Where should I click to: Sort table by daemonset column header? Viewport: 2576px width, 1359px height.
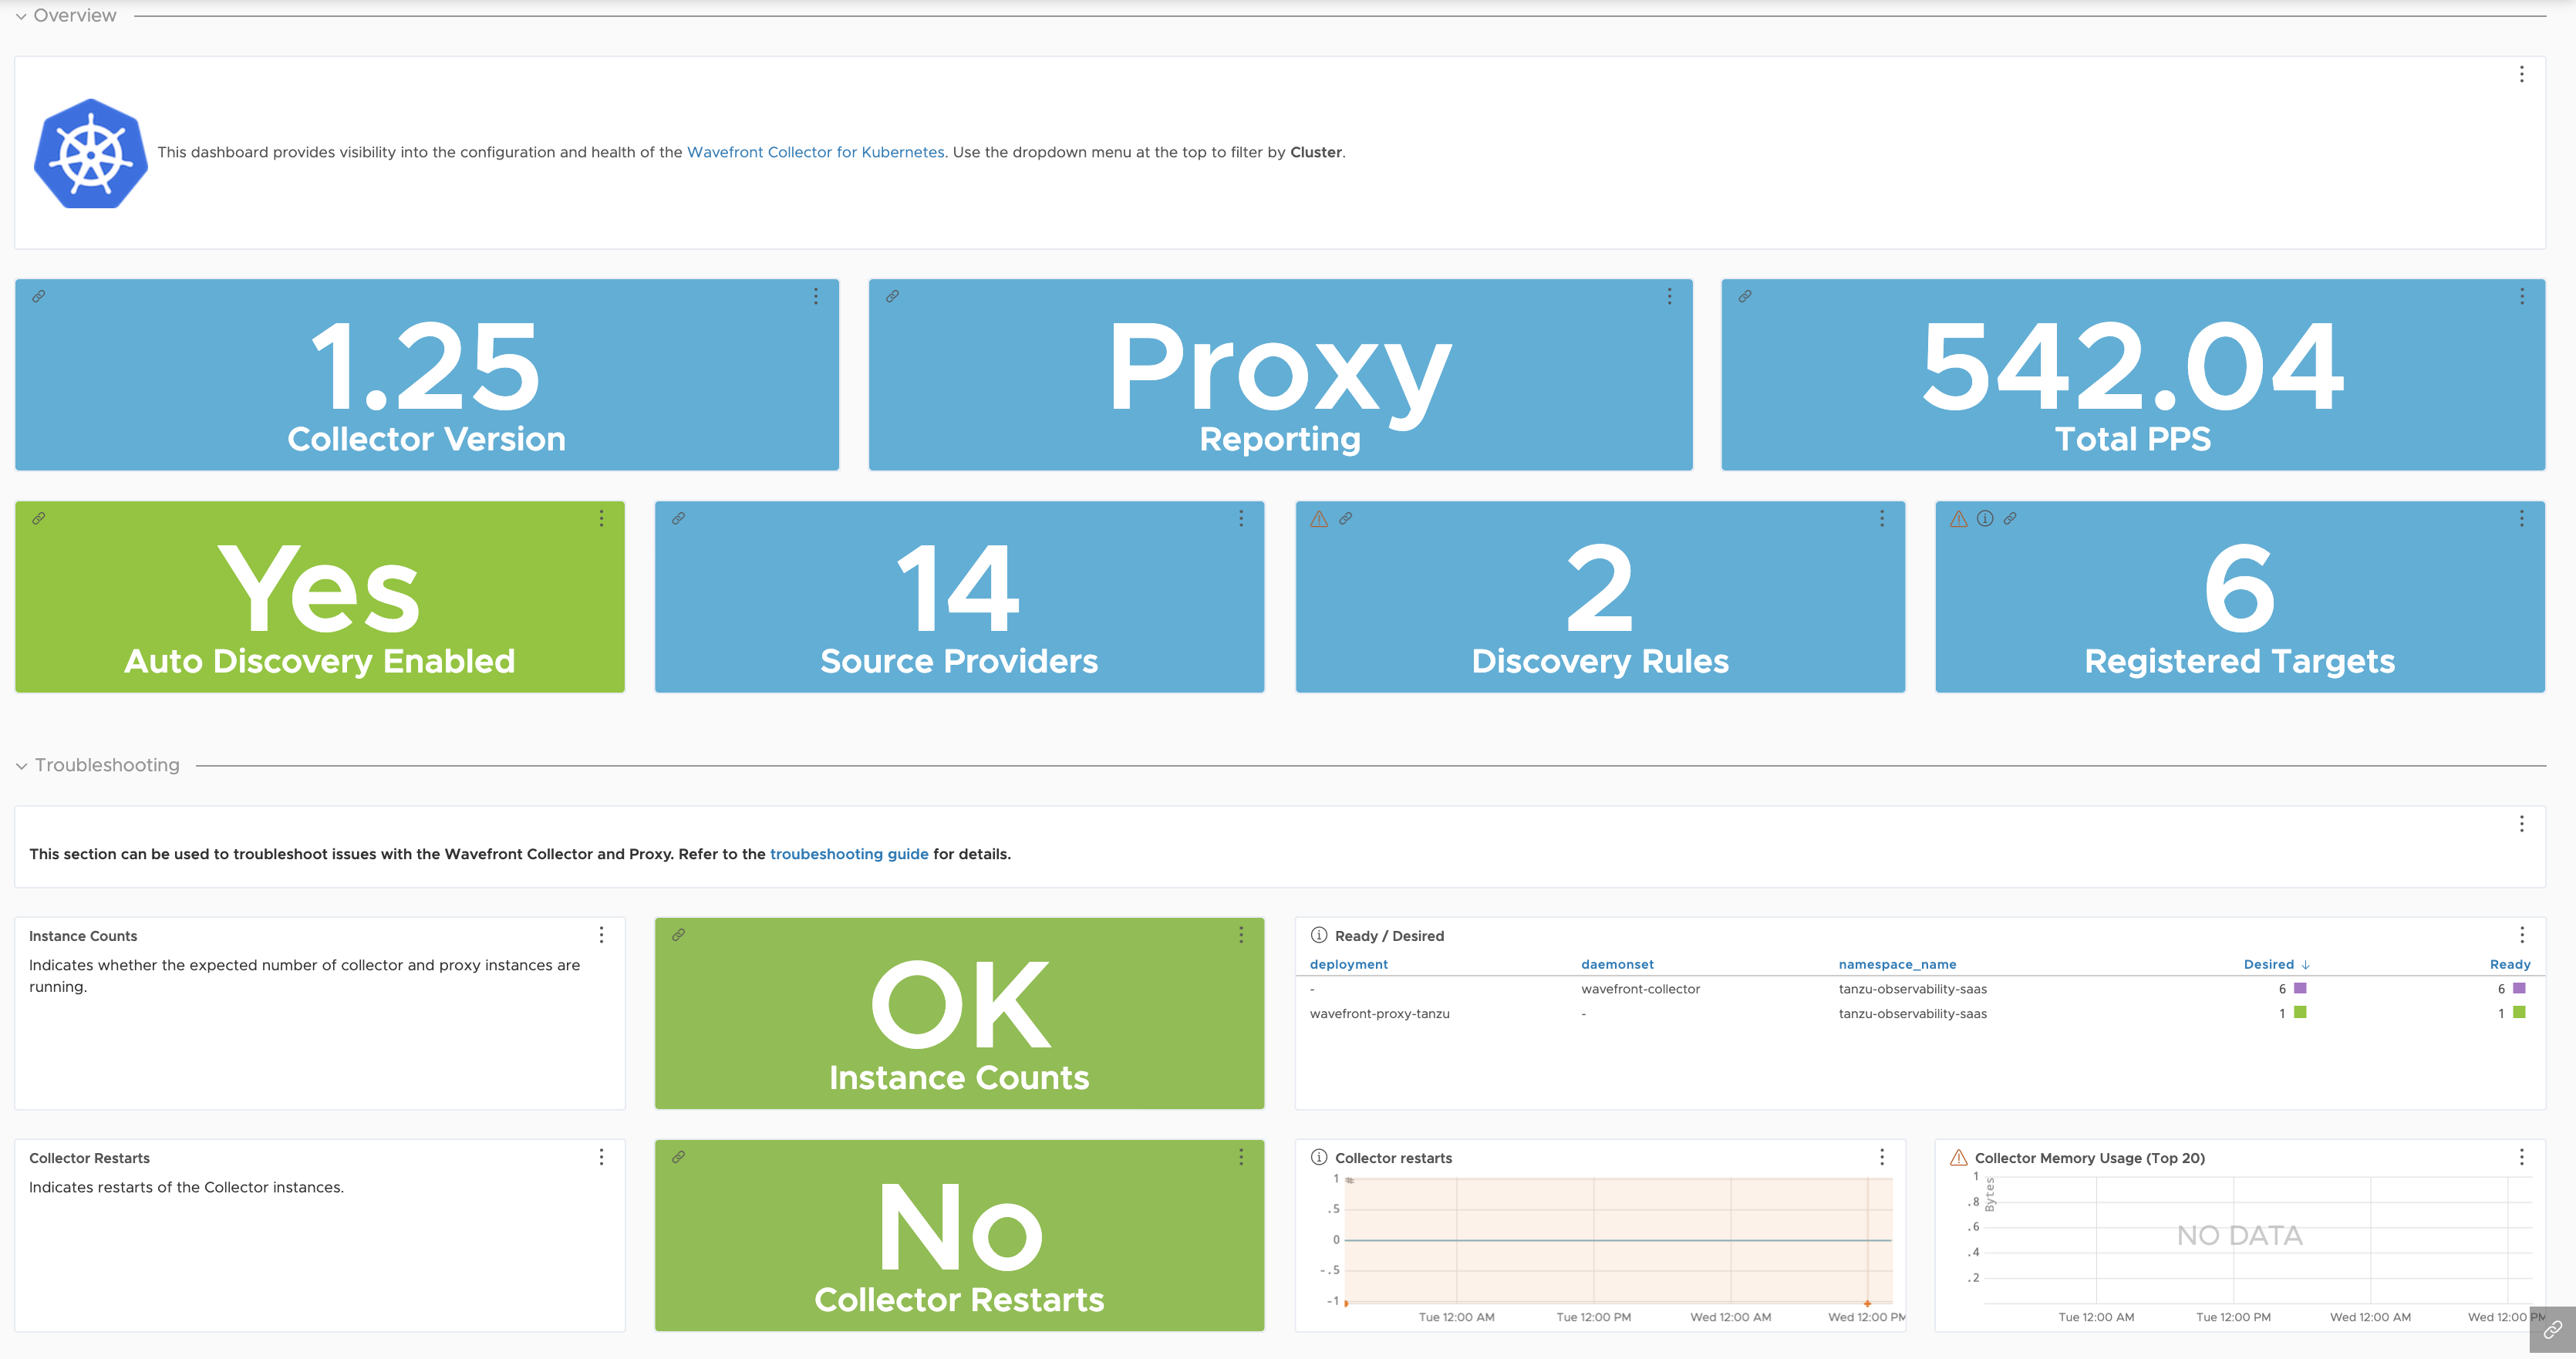click(1617, 964)
